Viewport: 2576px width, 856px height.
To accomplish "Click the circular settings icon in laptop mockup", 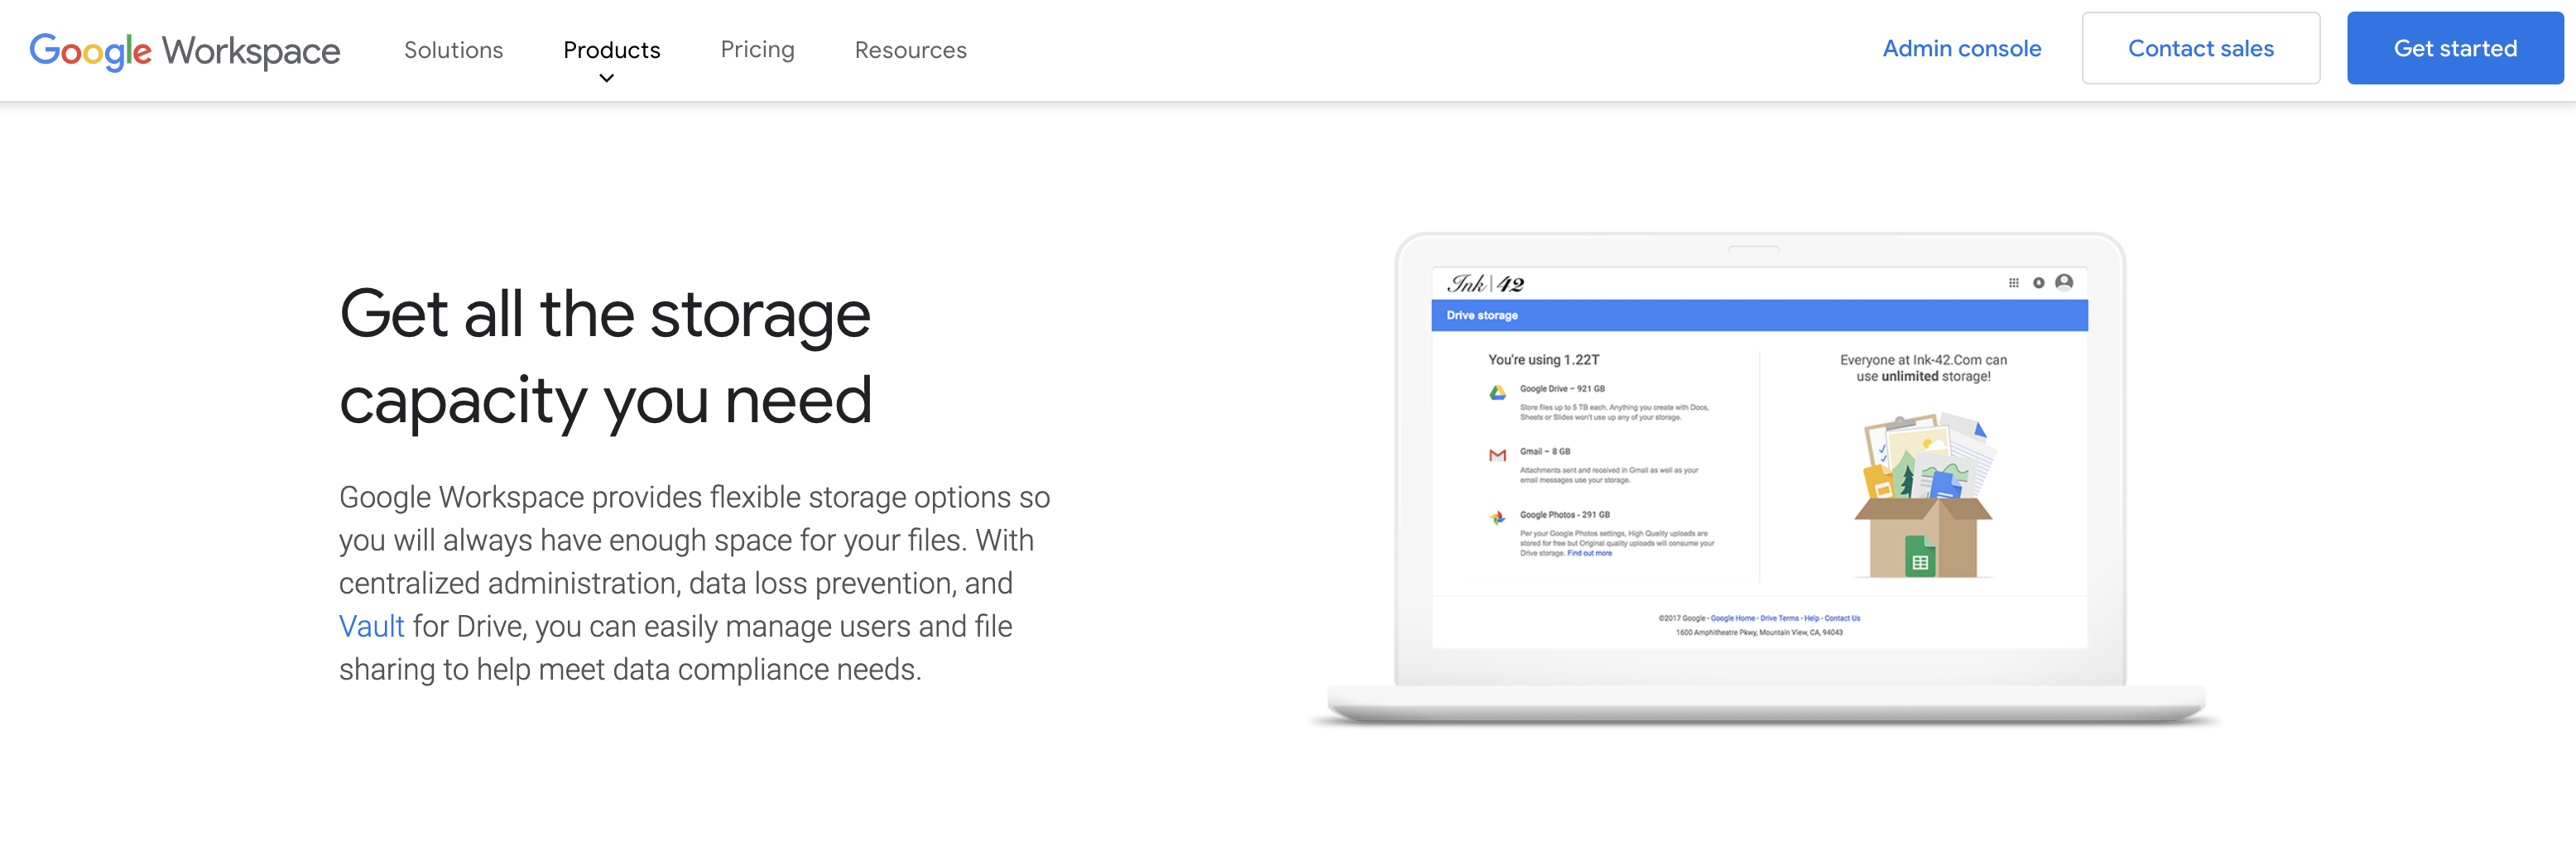I will [2038, 283].
